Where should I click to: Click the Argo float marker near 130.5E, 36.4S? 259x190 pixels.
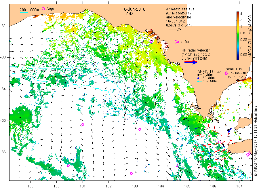coord(68,166)
